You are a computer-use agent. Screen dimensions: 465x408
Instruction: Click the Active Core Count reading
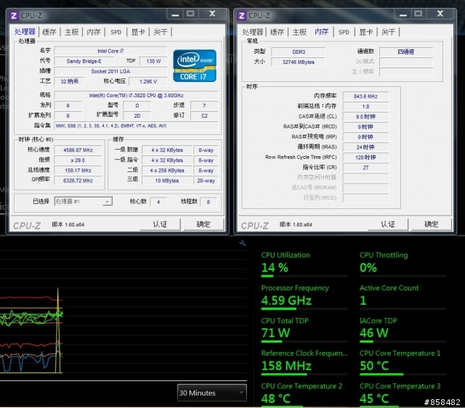(x=363, y=301)
